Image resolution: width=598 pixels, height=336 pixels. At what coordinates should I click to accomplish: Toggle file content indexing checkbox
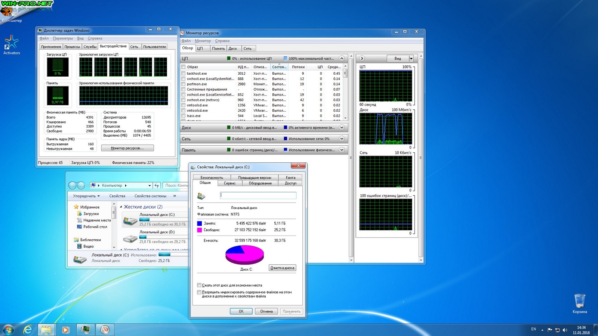click(199, 292)
